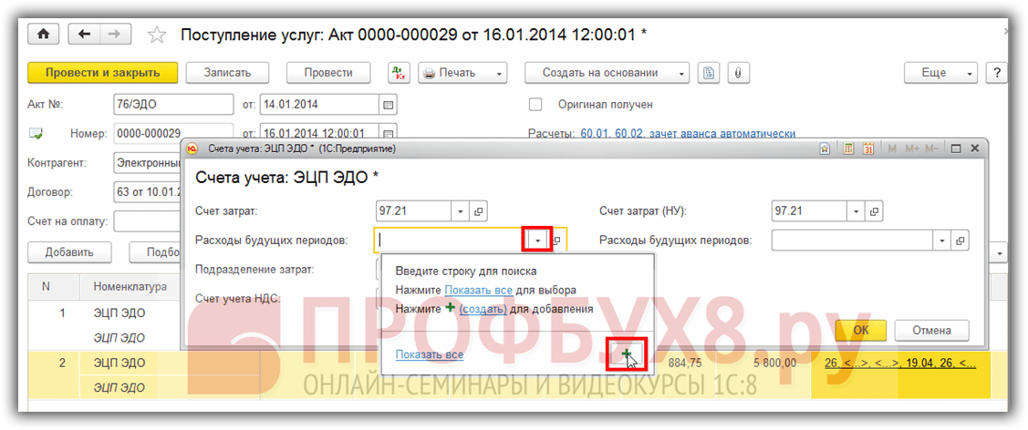Viewport: 1028px width, 430px height.
Task: Open the calculator icon in dialog title bar
Action: point(848,148)
